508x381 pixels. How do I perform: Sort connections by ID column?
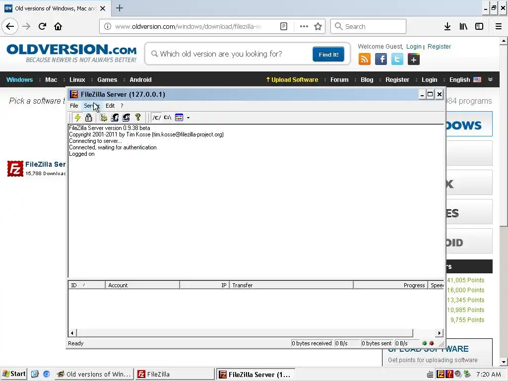[87, 285]
